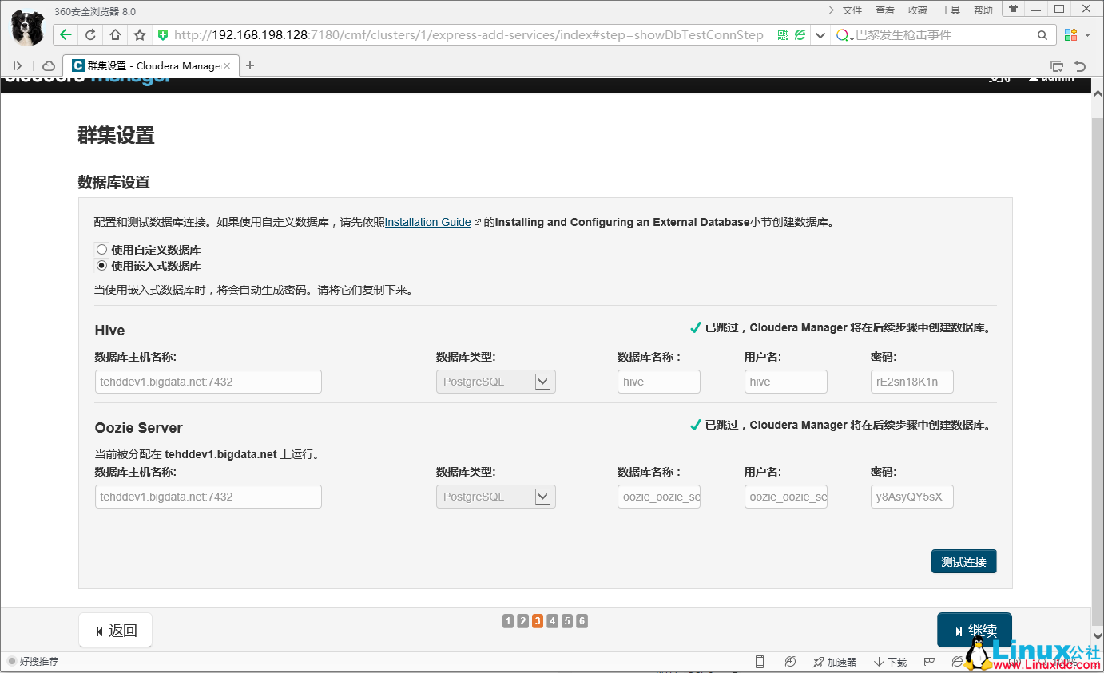Image resolution: width=1104 pixels, height=673 pixels.
Task: Click the flag report icon in status bar
Action: (927, 662)
